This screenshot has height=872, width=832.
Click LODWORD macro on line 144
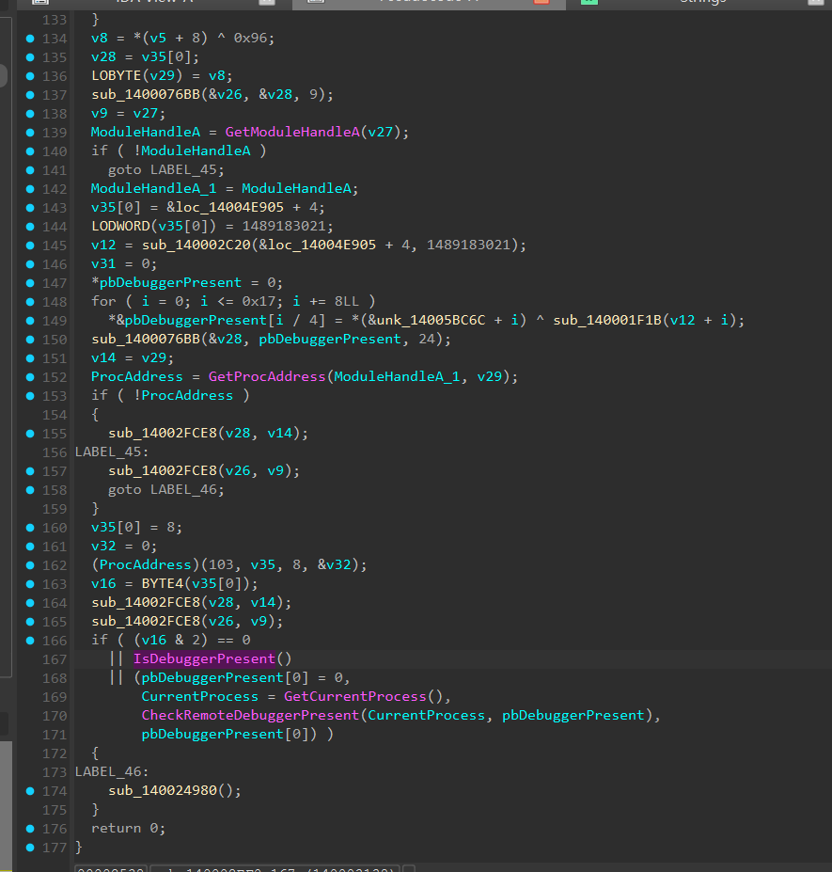click(120, 227)
